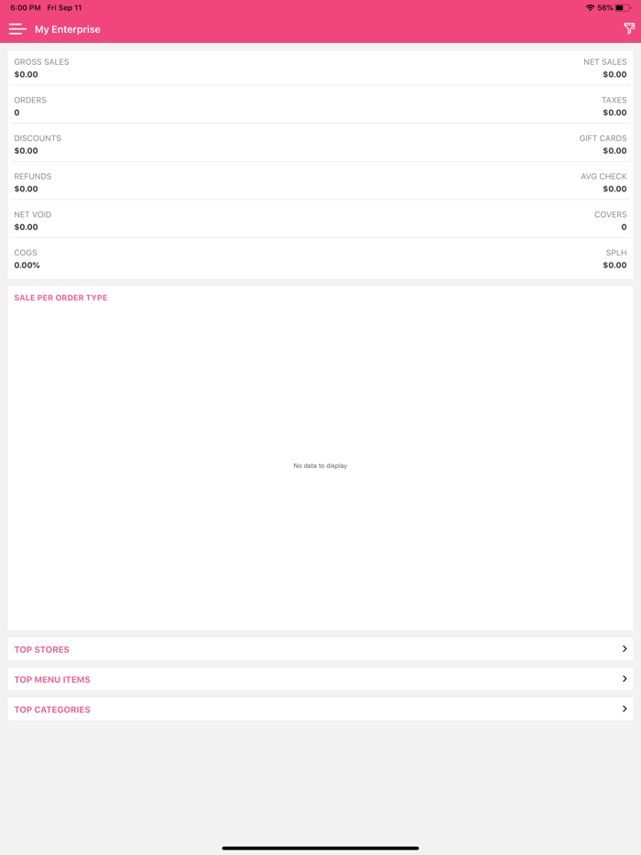
Task: Tap the No data to display chart area
Action: (x=319, y=465)
